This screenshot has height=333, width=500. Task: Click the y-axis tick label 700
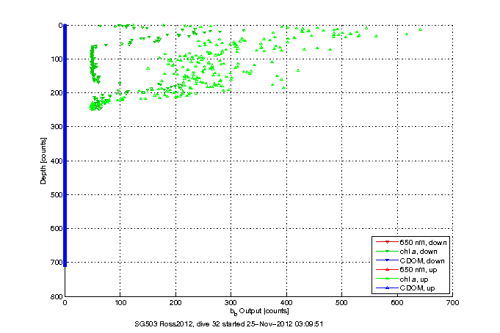57,263
